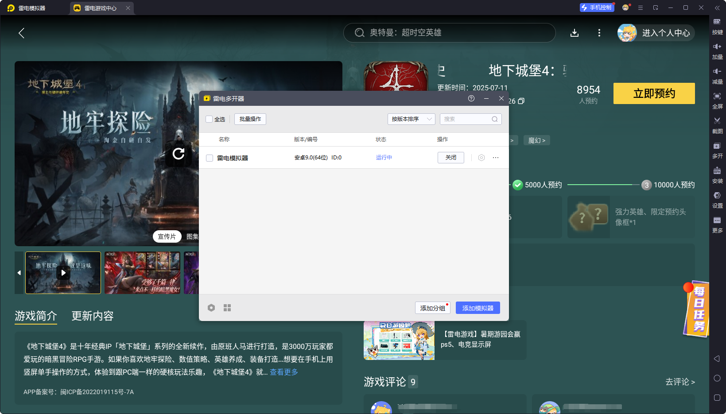This screenshot has height=414, width=726.
Task: Tap the Android recent-apps square in sidebar
Action: coord(717,398)
